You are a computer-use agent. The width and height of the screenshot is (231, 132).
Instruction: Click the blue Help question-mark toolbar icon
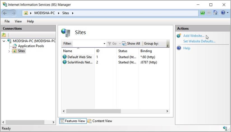[223, 13]
